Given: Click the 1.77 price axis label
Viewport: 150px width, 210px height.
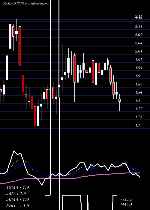Looking at the screenshot, I should click(139, 109).
